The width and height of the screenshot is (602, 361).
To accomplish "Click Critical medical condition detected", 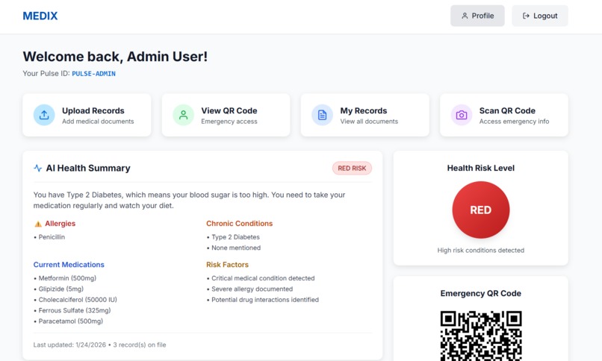I will 263,278.
